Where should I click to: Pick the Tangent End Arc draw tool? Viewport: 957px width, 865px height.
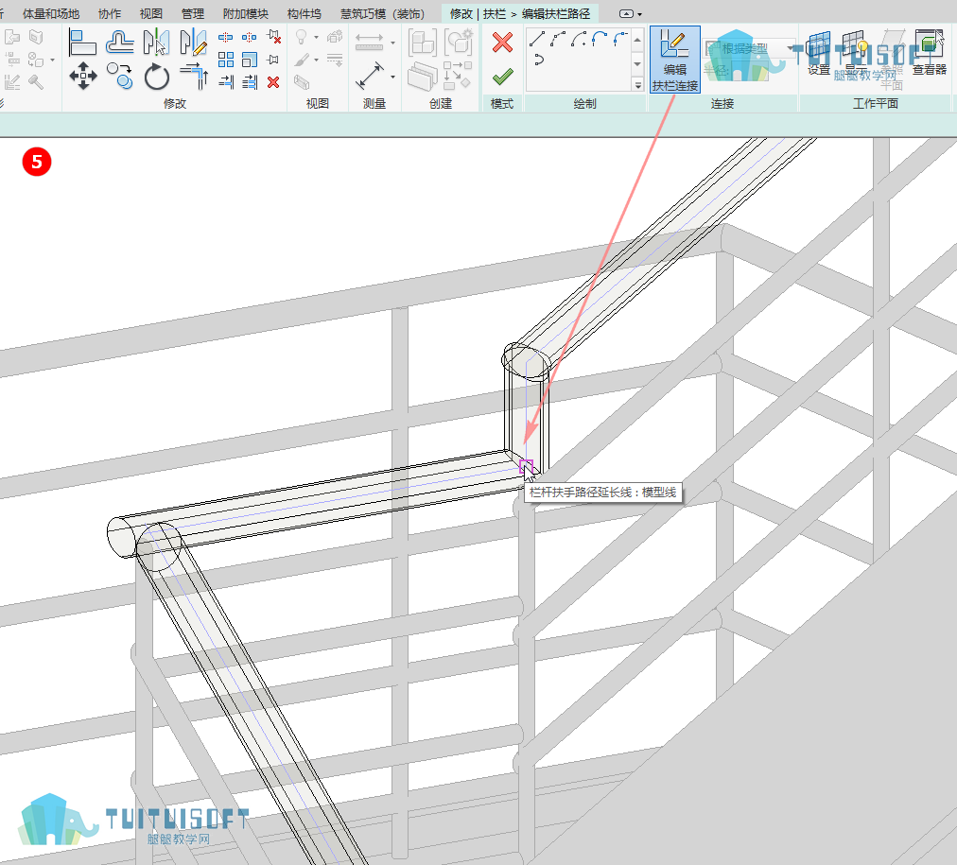tap(600, 39)
